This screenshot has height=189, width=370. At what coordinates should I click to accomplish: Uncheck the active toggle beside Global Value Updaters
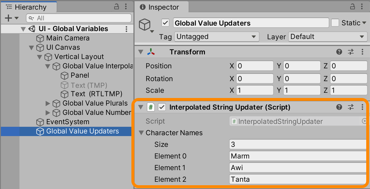pyautogui.click(x=165, y=23)
